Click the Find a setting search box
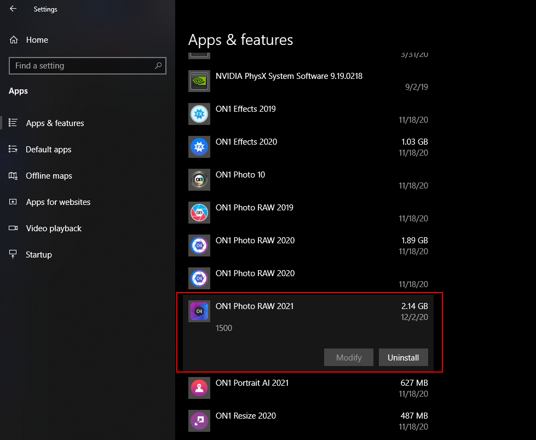Viewport: 536px width, 440px height. 82,66
